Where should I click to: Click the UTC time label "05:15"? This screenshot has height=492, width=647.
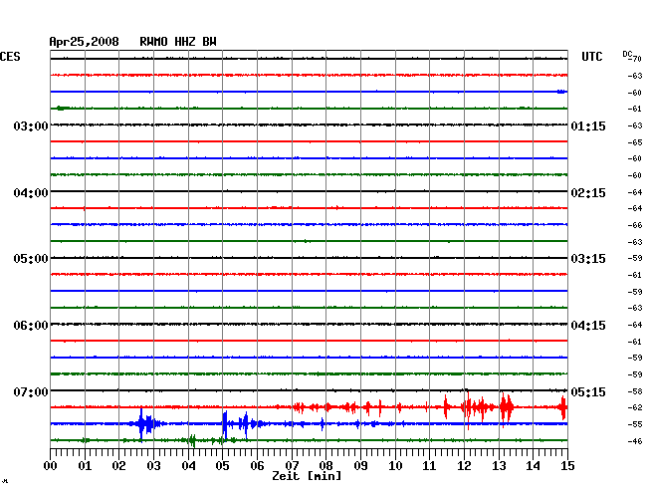(588, 391)
